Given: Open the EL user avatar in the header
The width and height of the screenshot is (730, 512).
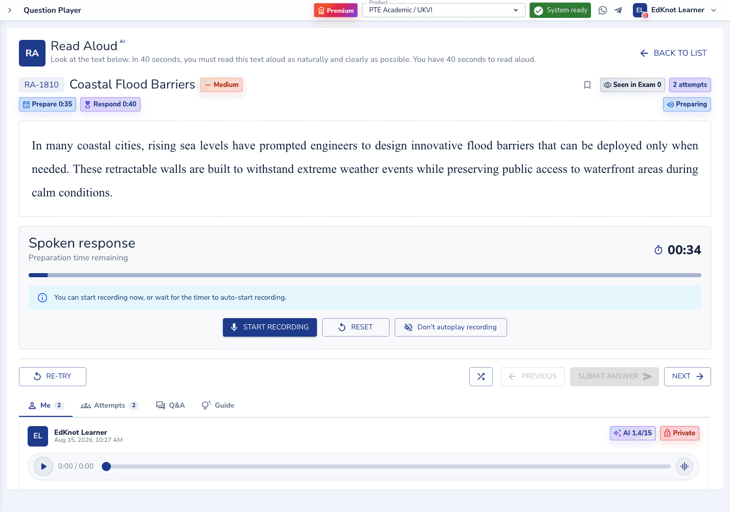Looking at the screenshot, I should pyautogui.click(x=640, y=10).
